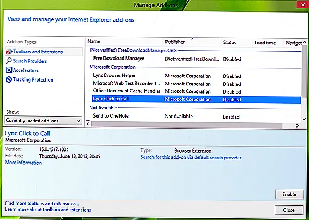Click the horizontal scroll right arrow
Viewport: 309px width, 220px height.
click(298, 126)
